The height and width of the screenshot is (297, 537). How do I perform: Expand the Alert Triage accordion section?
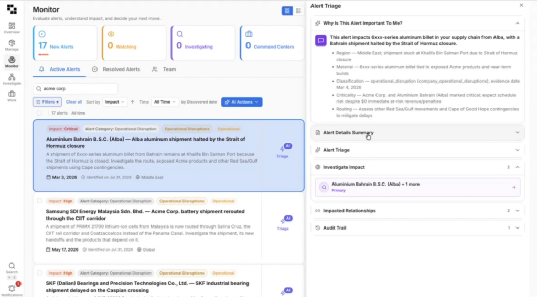(418, 150)
